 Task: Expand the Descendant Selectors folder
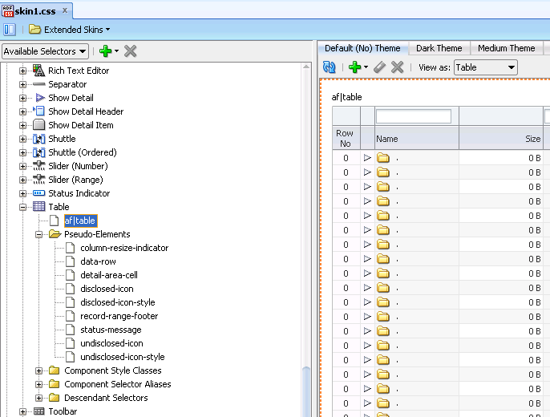(39, 399)
